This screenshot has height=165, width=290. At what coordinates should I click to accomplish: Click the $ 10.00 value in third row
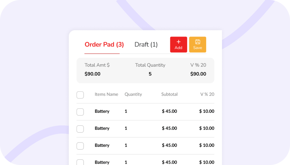click(x=207, y=145)
